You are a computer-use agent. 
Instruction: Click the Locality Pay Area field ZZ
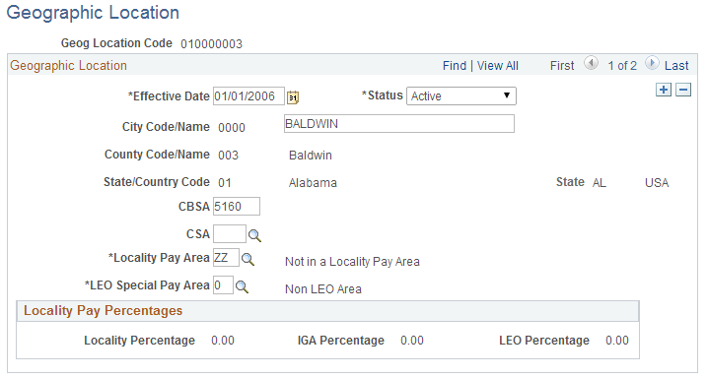[226, 257]
